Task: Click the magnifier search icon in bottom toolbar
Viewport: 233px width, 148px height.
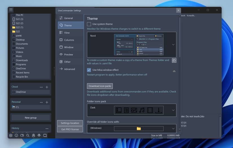Action: [28, 136]
